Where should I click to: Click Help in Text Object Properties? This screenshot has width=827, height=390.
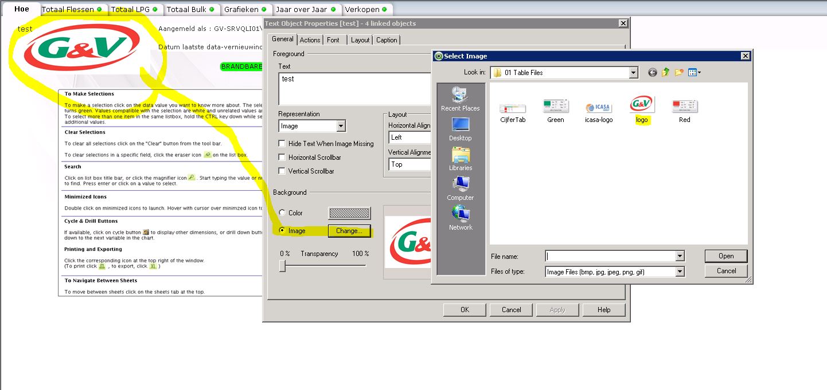(x=604, y=310)
